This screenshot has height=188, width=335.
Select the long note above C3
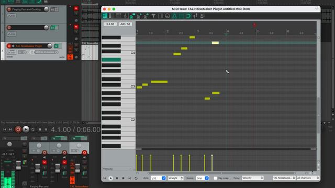(x=159, y=82)
